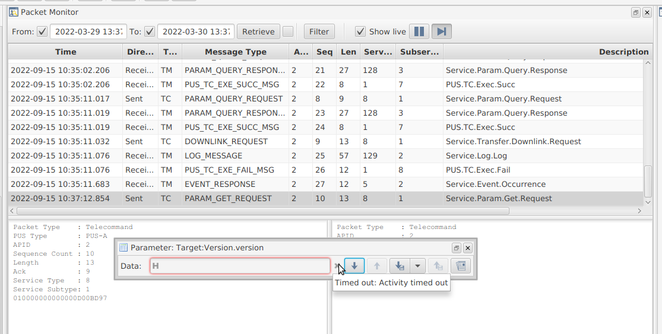Image resolution: width=662 pixels, height=334 pixels.
Task: Restore the Parameter dialog window
Action: pos(456,248)
